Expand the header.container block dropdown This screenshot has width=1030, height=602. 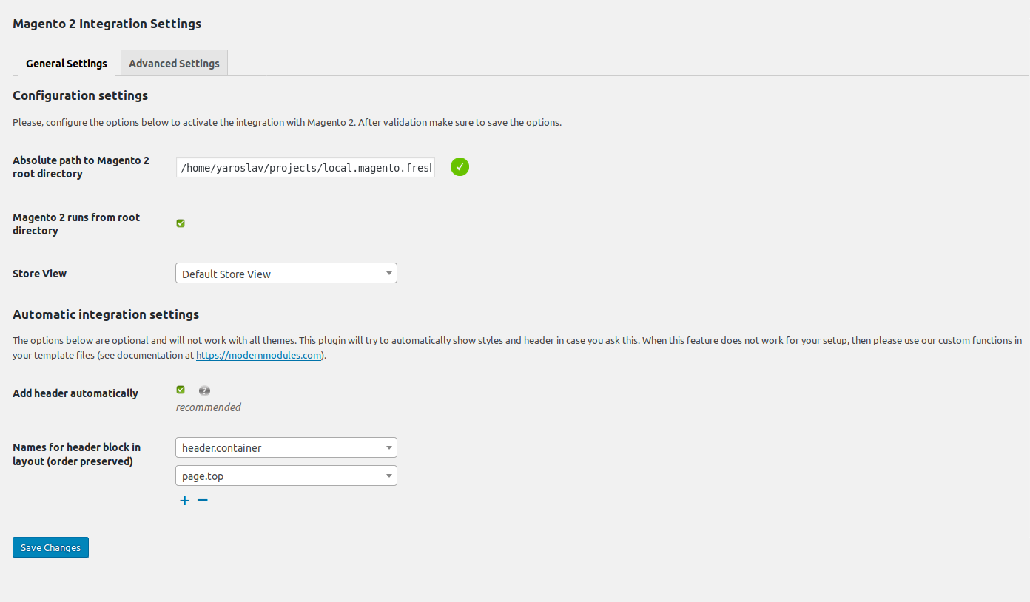(286, 447)
